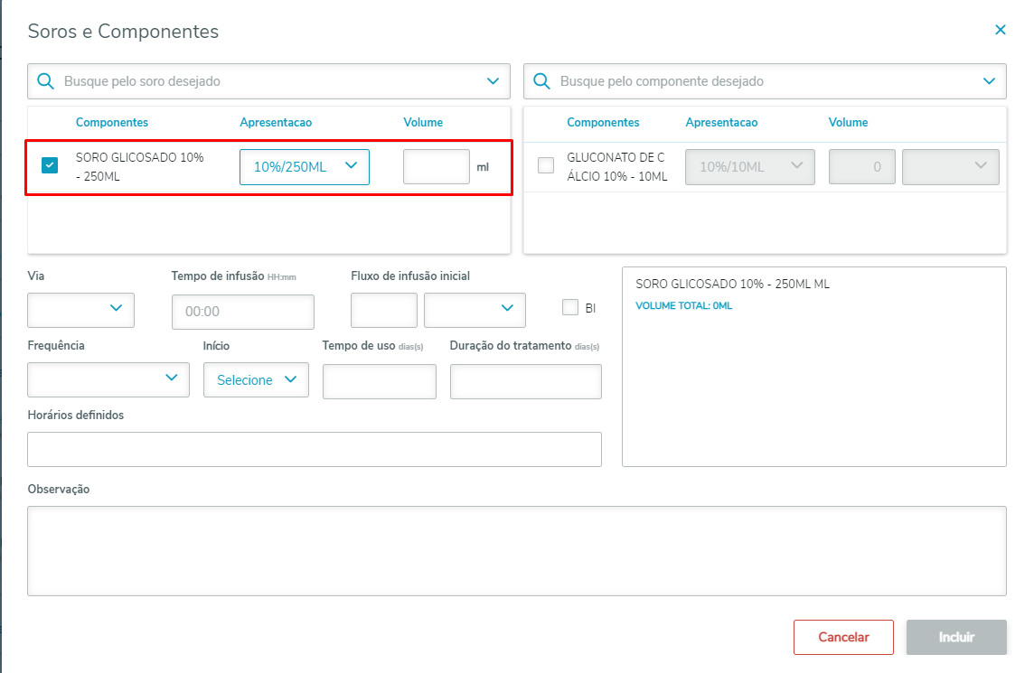The width and height of the screenshot is (1034, 673).
Task: Click the Cancelar button
Action: tap(843, 637)
